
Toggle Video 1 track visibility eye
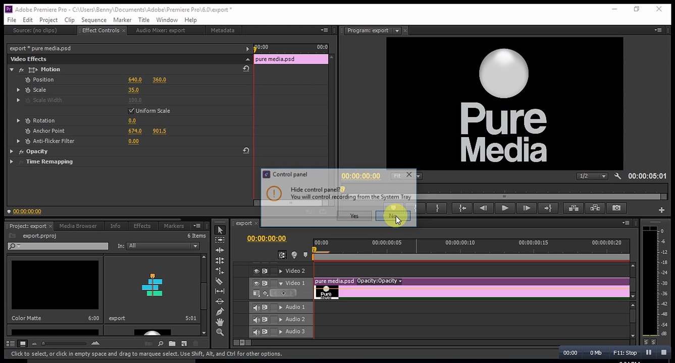click(x=256, y=283)
